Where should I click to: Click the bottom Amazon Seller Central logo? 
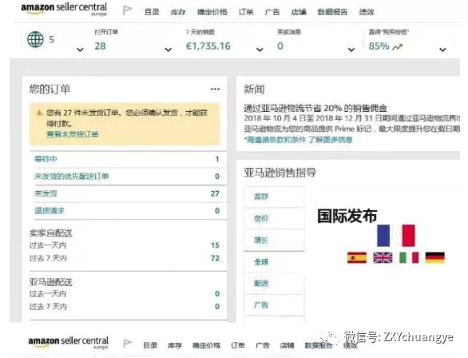point(69,342)
